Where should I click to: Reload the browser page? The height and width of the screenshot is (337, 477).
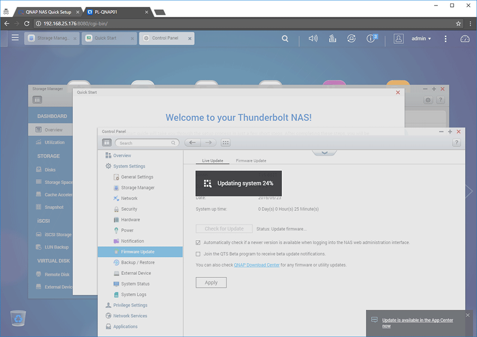(27, 23)
